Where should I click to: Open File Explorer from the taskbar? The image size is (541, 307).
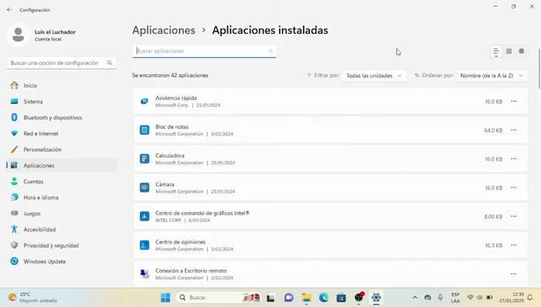[306, 297]
